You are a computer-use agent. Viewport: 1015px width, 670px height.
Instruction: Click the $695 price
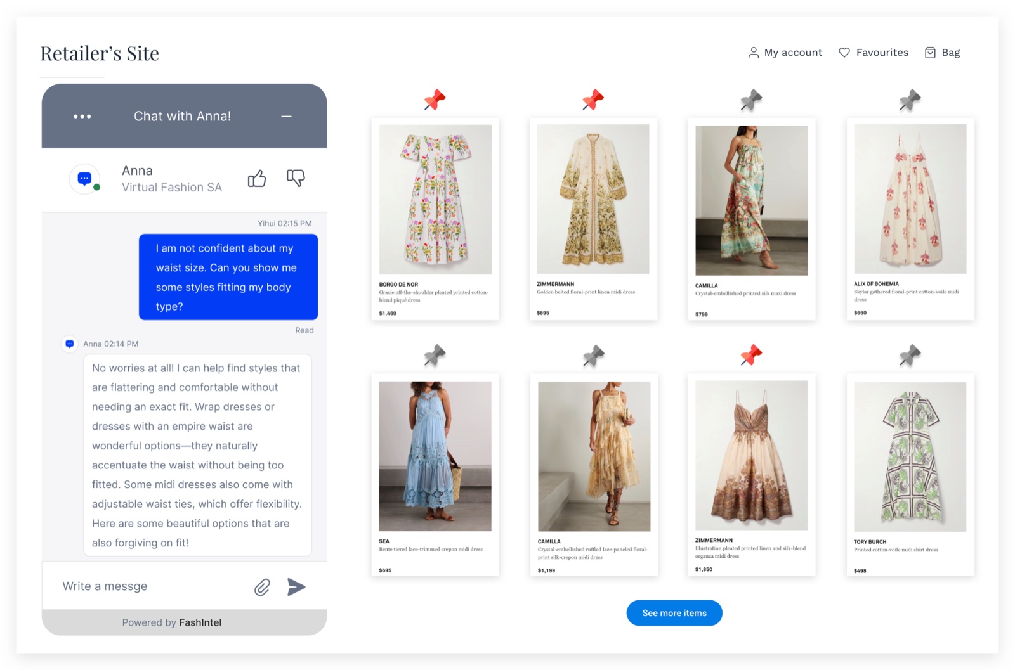(x=385, y=570)
